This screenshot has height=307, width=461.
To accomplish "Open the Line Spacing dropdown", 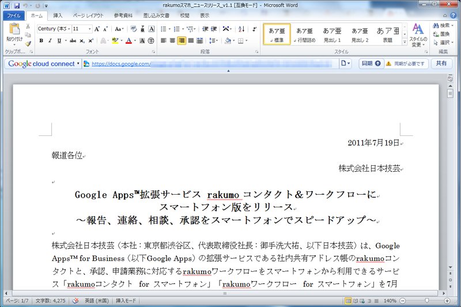I will pos(213,40).
